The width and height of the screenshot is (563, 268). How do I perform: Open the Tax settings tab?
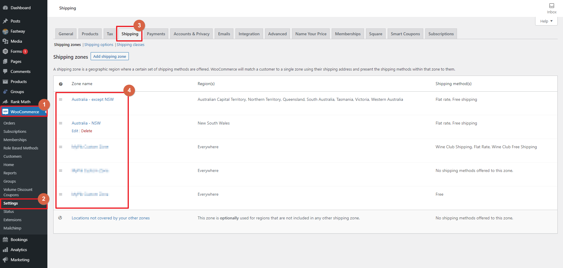pos(110,34)
